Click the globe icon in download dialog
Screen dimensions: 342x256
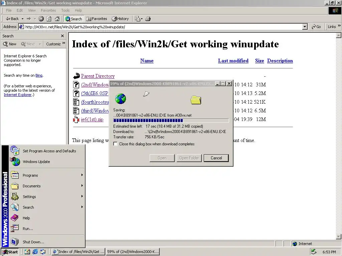tap(120, 99)
